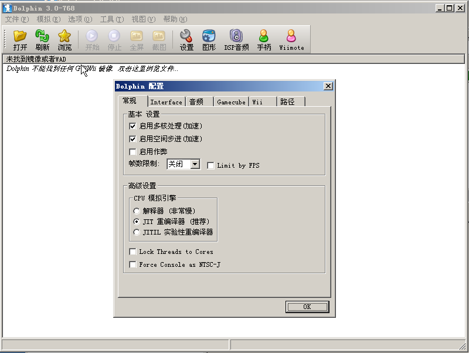Select JITIL 实验性重编译器 radio button

point(137,232)
